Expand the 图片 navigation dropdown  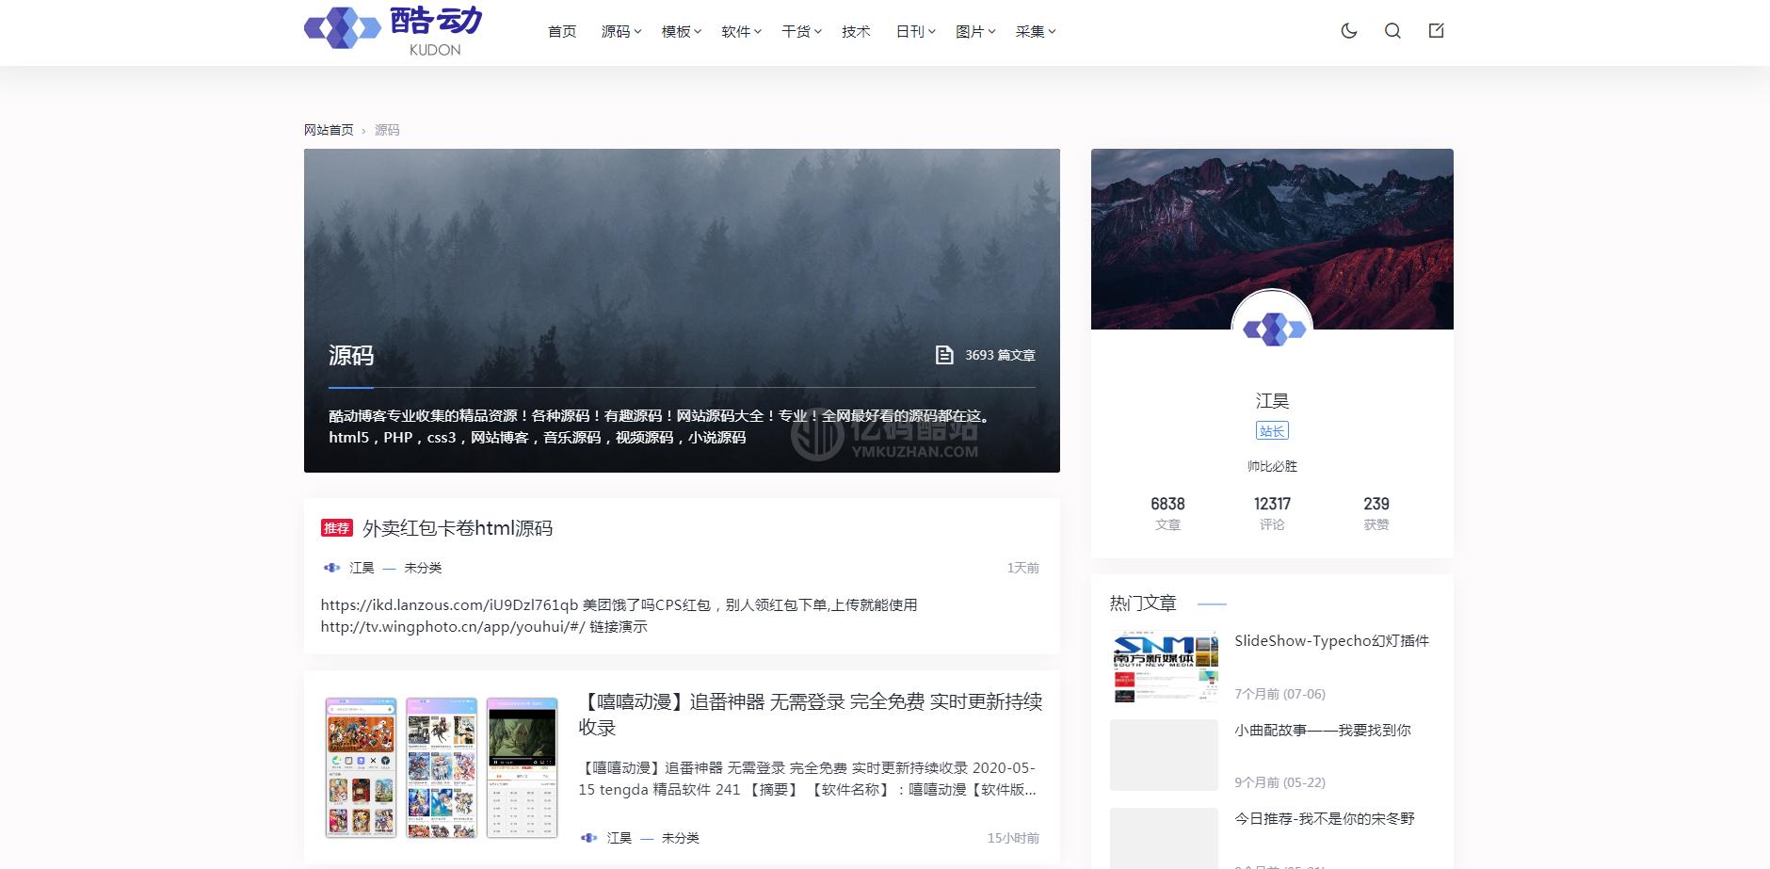pos(974,32)
